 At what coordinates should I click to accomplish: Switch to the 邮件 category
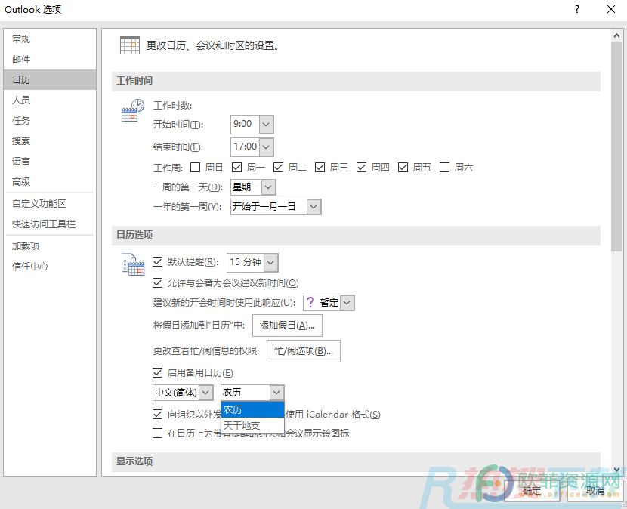point(50,59)
